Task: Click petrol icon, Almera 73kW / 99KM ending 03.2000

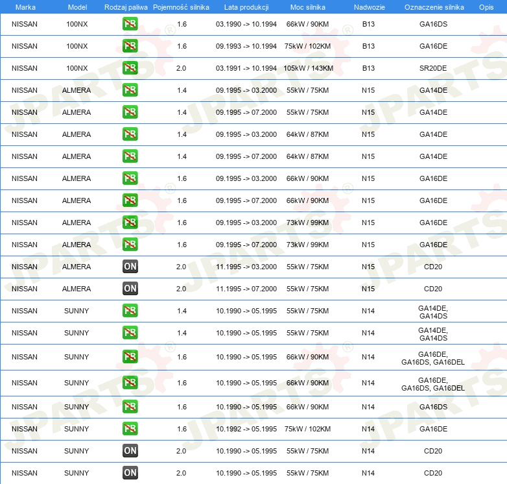Action: click(x=130, y=223)
